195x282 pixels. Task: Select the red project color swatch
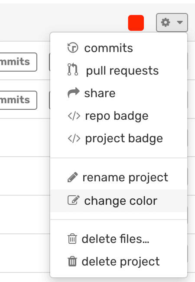[x=136, y=23]
